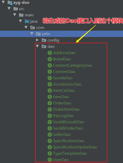Click the GoodsDescDao interface icon

tap(50, 84)
